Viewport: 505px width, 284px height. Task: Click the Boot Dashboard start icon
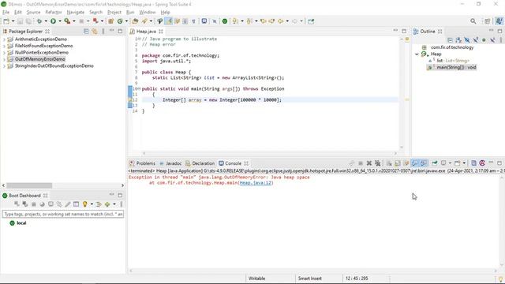(x=17, y=204)
